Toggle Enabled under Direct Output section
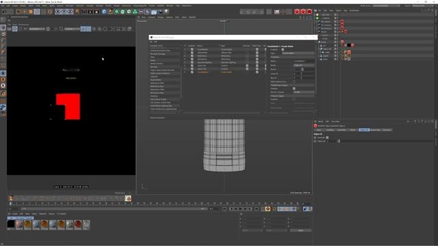 pos(294,99)
